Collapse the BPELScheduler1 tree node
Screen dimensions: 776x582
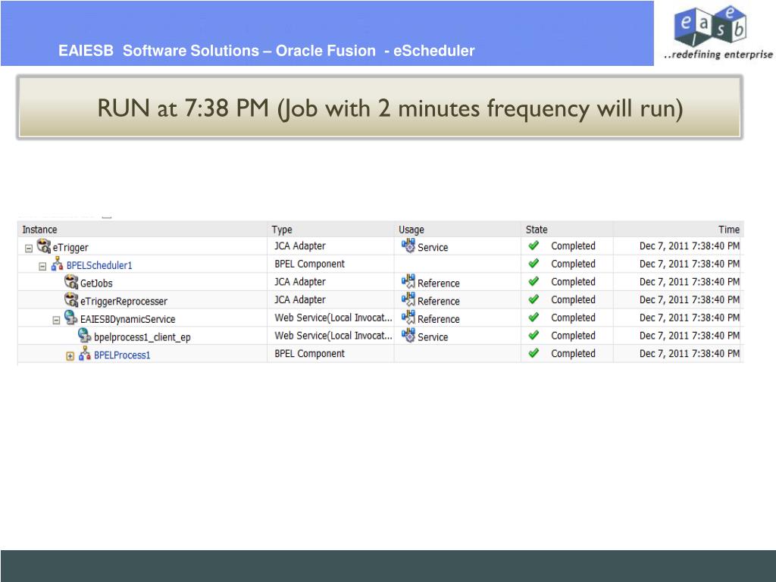click(x=42, y=266)
